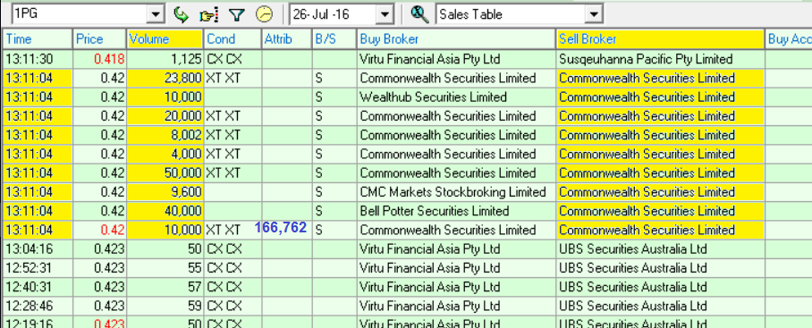The image size is (812, 328).
Task: Click the magnifier search icon
Action: 419,14
